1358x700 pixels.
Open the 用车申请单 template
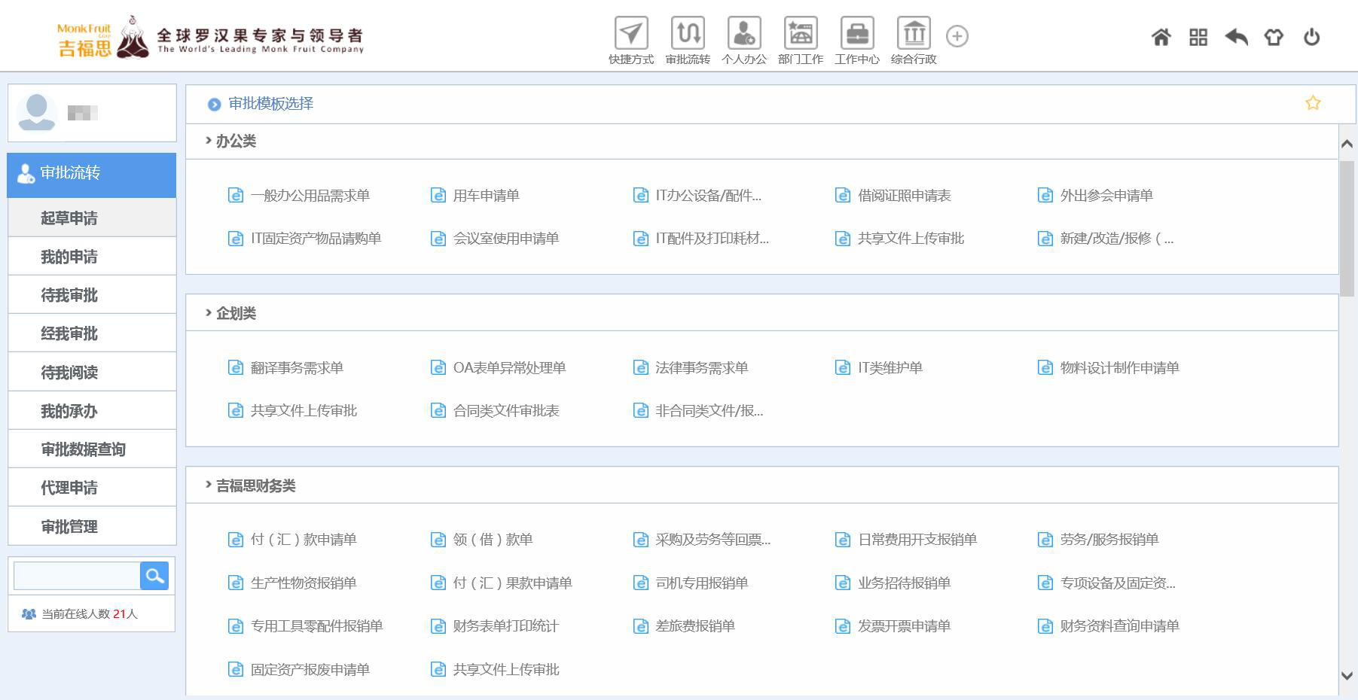486,196
